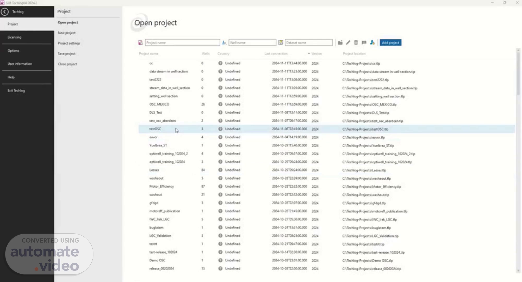The height and width of the screenshot is (282, 522).
Task: Click the pencil edit project icon
Action: click(x=348, y=43)
